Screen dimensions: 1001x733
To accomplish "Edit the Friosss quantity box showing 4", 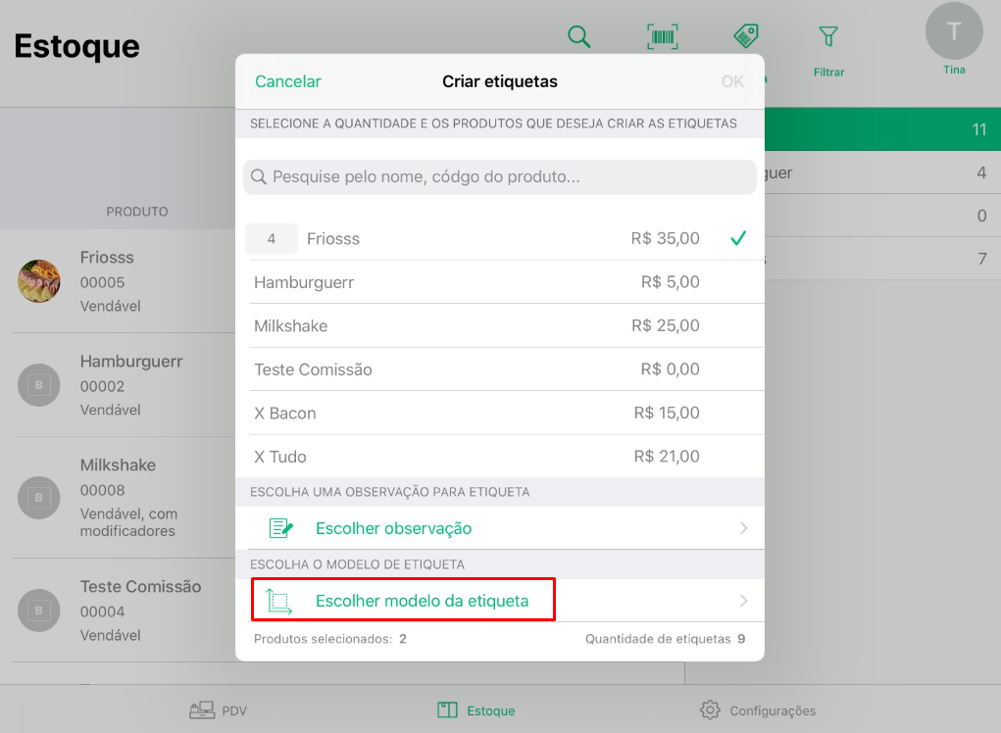I will 272,238.
